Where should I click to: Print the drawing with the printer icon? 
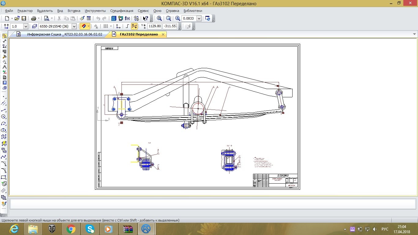(x=33, y=18)
